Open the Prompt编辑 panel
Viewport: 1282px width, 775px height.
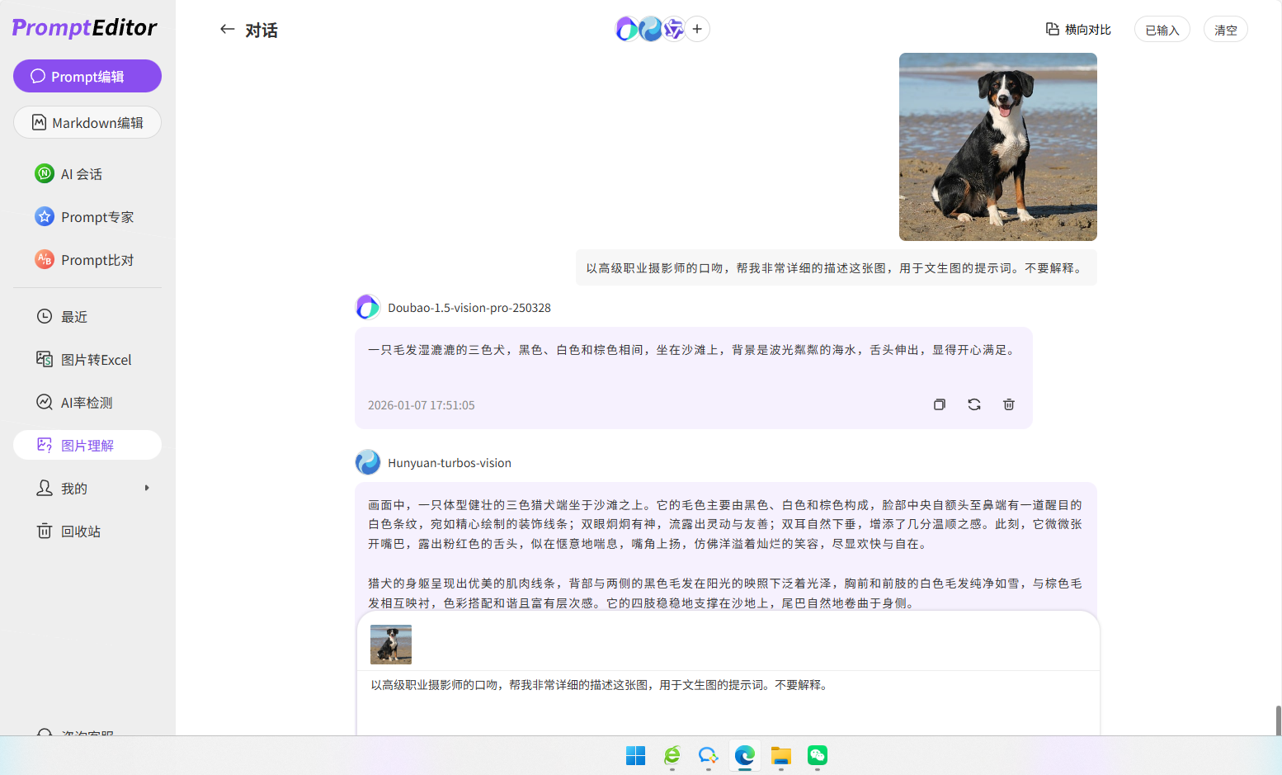click(87, 76)
